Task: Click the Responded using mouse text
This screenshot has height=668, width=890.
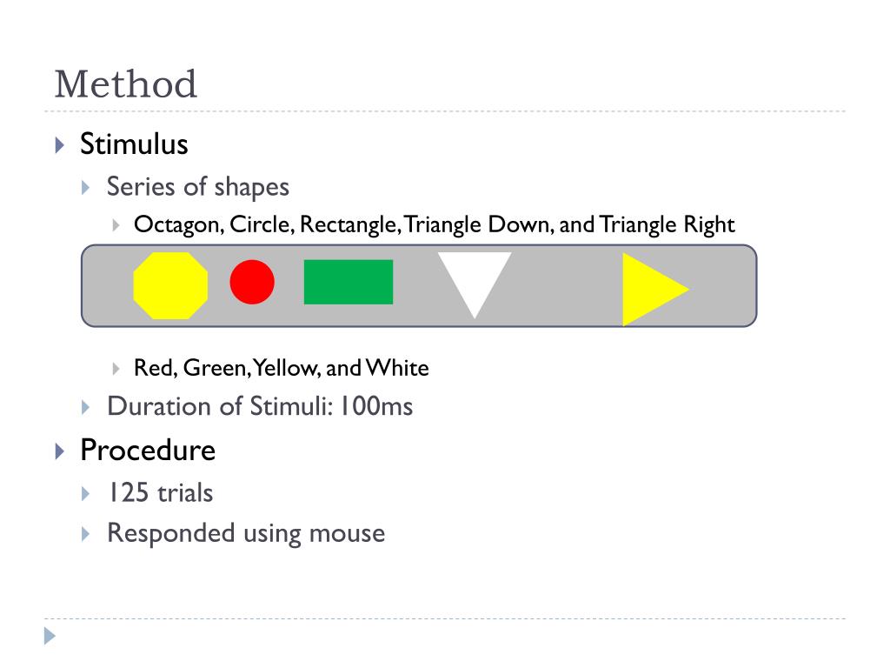Action: (x=246, y=534)
